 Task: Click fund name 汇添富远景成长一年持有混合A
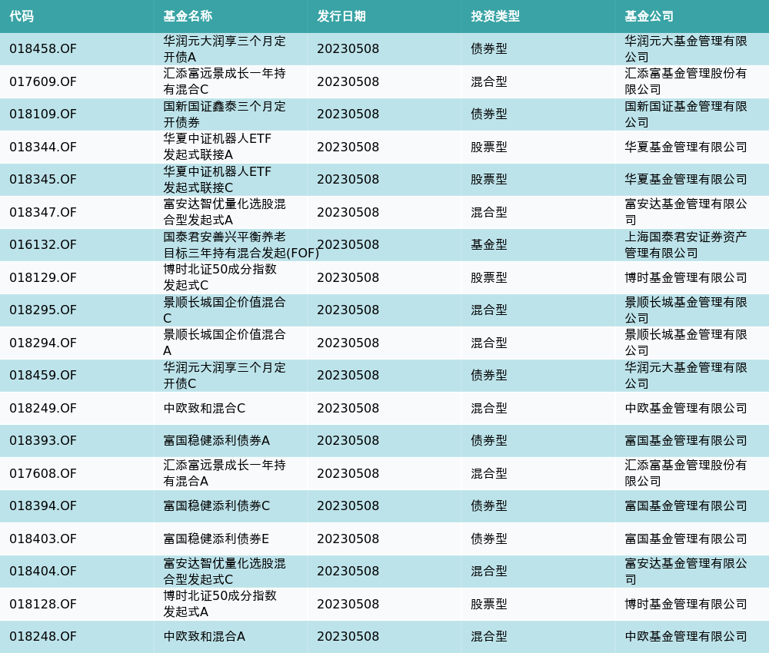point(225,473)
